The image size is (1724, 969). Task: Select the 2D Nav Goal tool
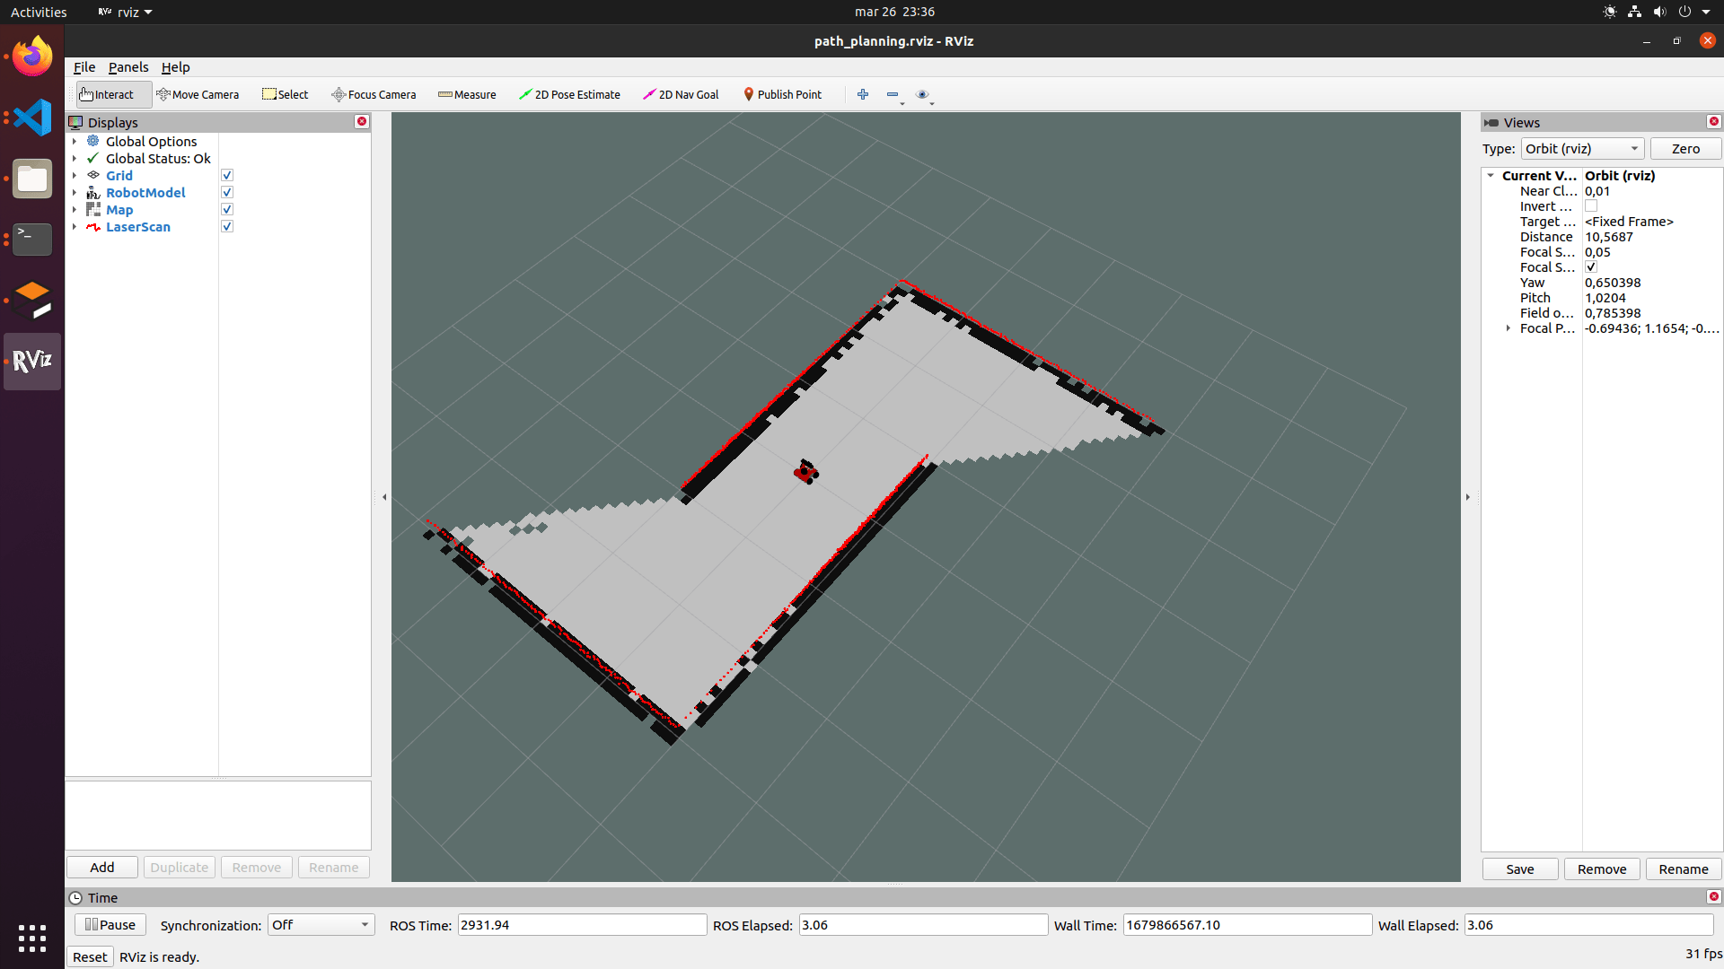681,94
